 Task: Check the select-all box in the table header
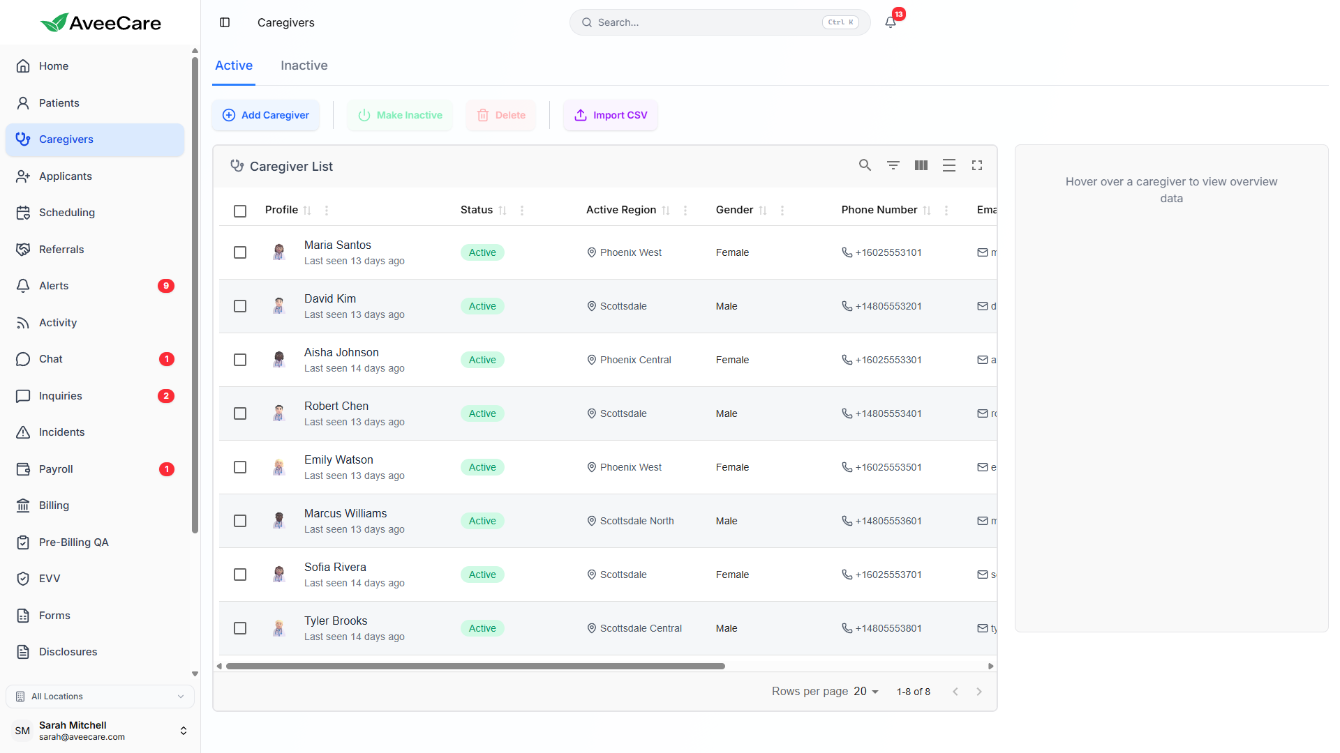tap(240, 211)
